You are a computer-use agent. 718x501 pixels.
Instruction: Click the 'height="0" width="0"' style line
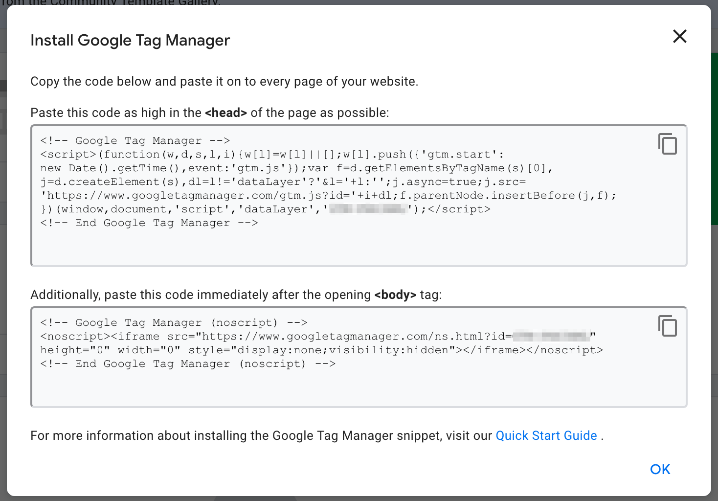[x=322, y=350]
